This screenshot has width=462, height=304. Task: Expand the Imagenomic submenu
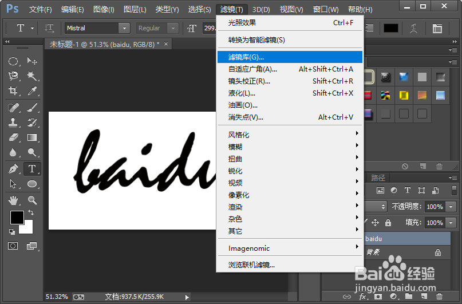click(290, 248)
